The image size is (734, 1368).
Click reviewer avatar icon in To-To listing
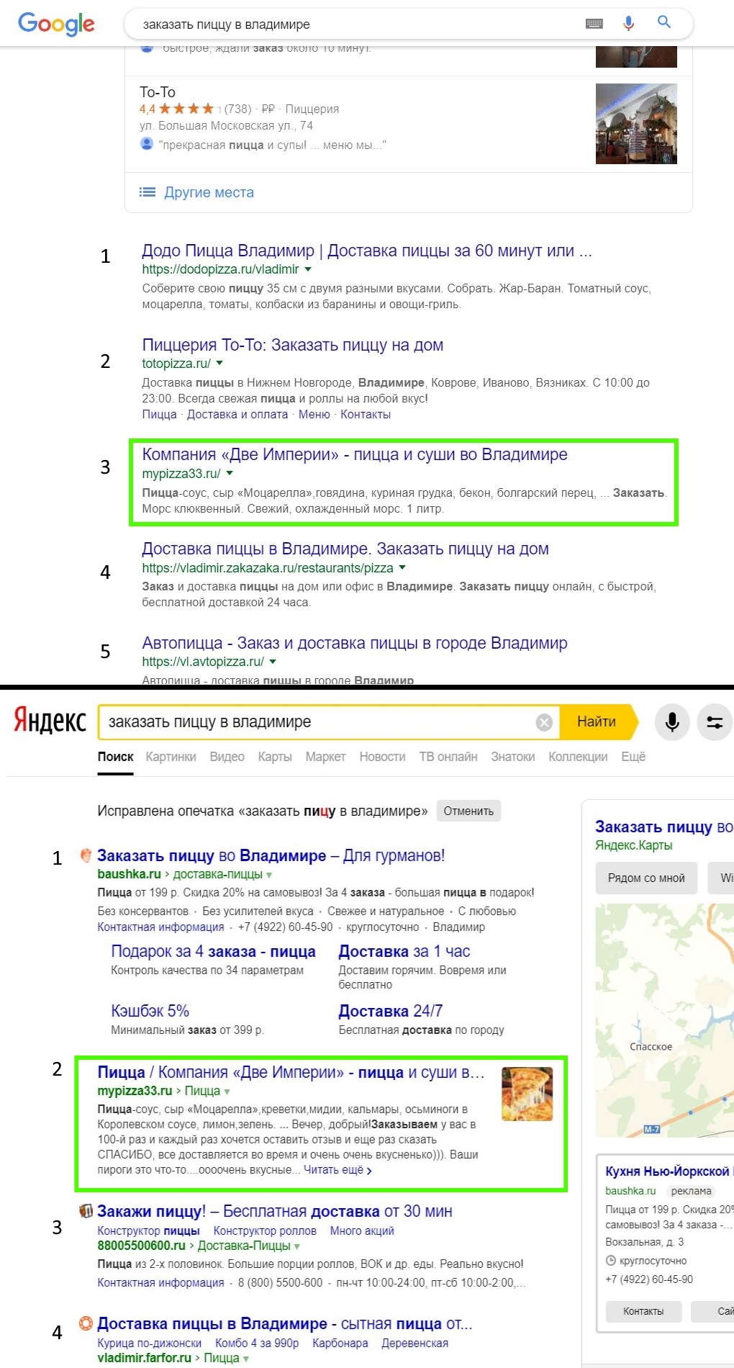click(146, 144)
